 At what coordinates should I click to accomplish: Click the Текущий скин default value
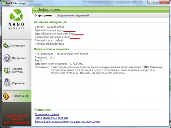(x=59, y=41)
